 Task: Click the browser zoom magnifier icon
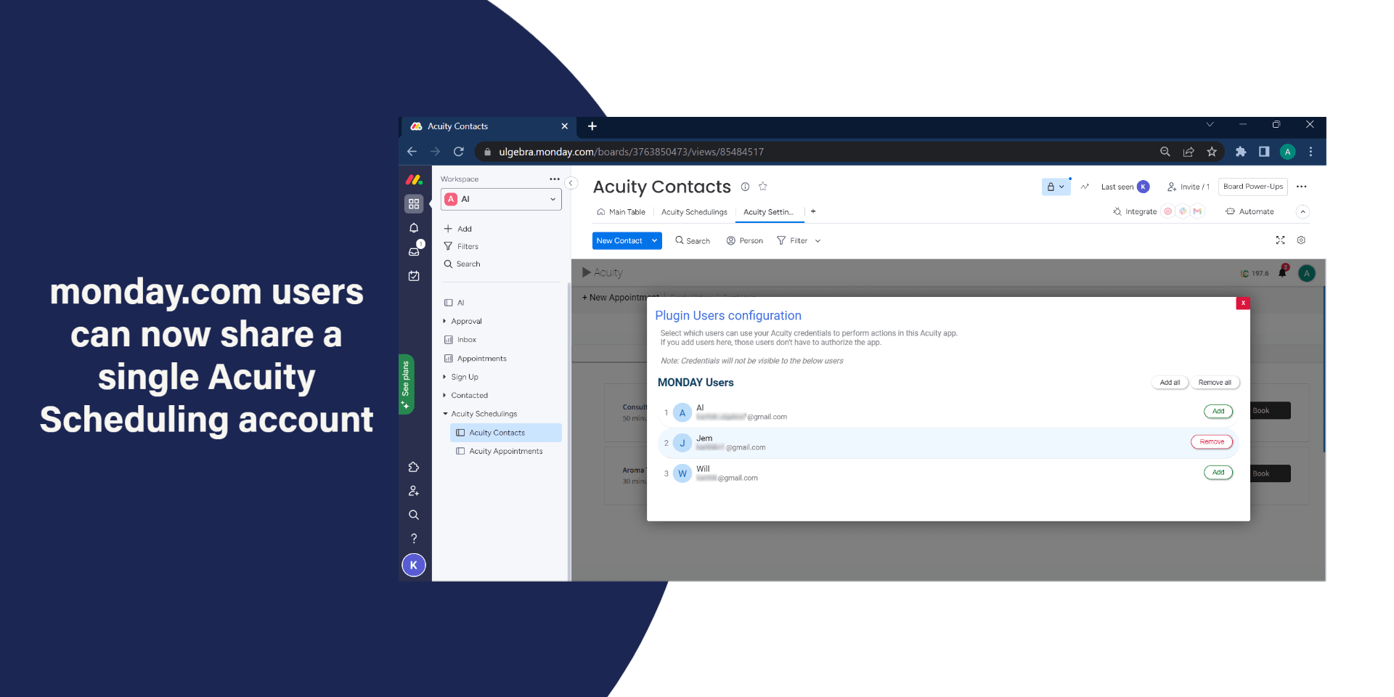pos(1165,152)
